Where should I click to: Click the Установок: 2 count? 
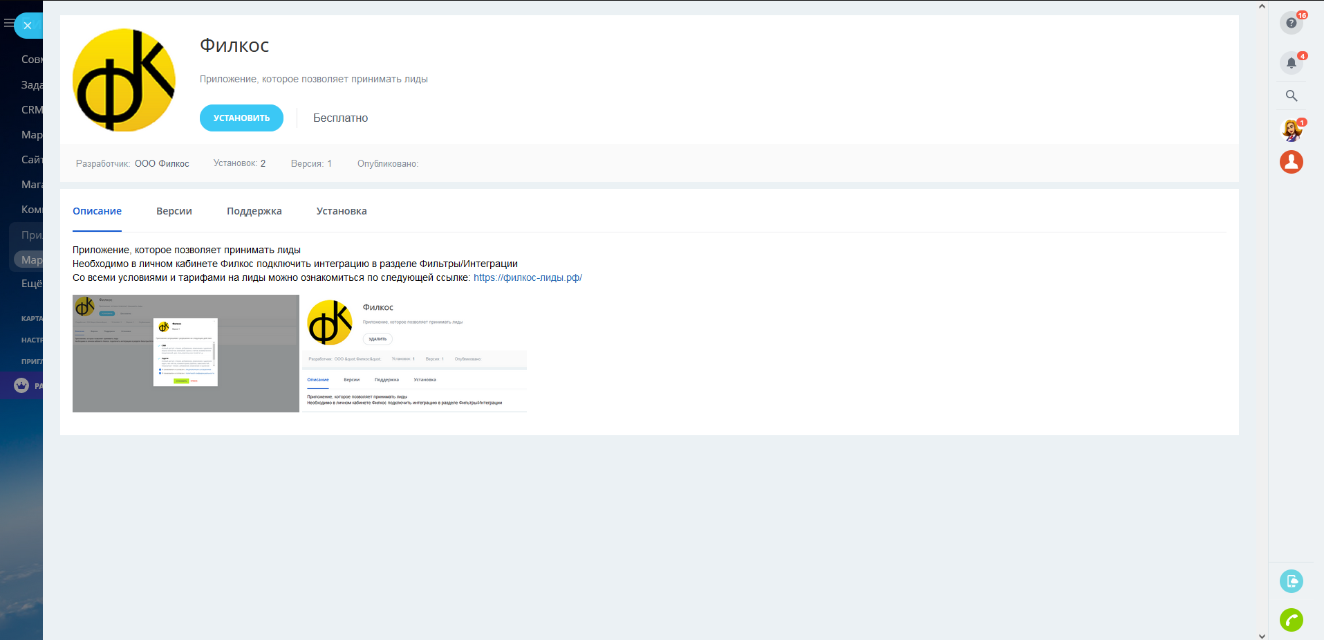(x=239, y=163)
